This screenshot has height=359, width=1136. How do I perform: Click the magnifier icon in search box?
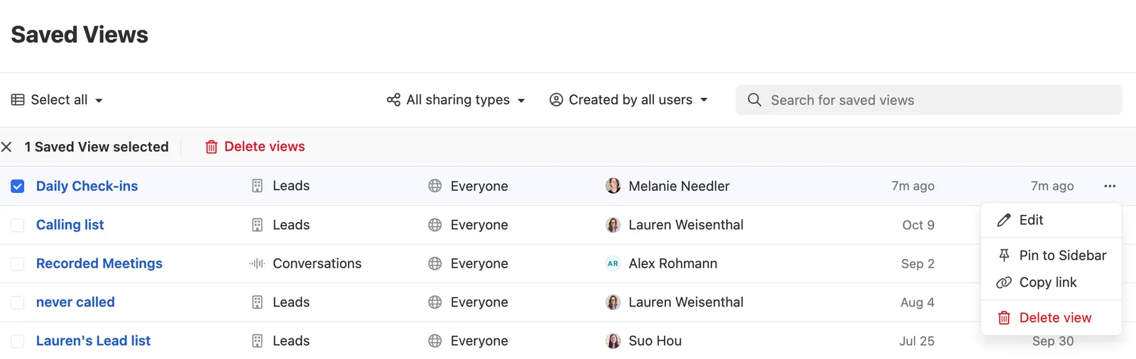point(754,100)
